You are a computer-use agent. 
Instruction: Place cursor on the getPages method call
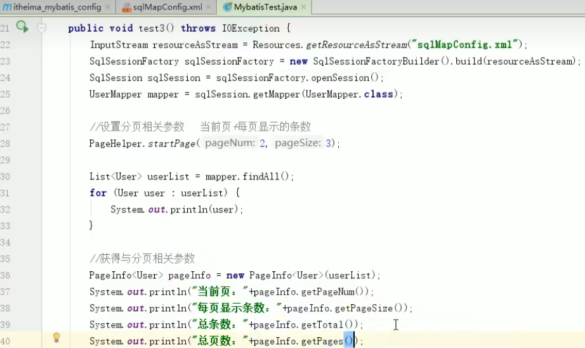point(322,341)
